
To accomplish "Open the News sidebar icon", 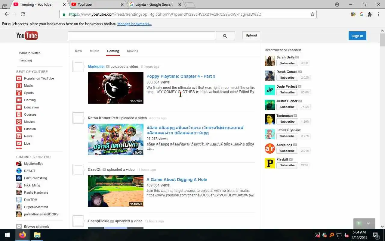I will point(19,136).
